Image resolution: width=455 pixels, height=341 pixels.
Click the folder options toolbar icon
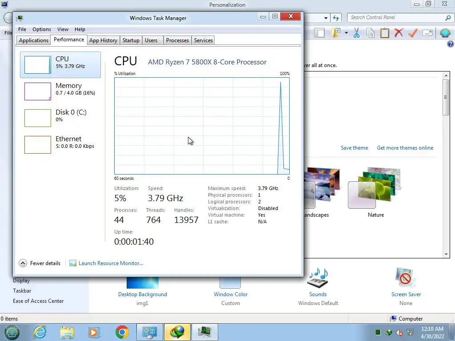[336, 33]
